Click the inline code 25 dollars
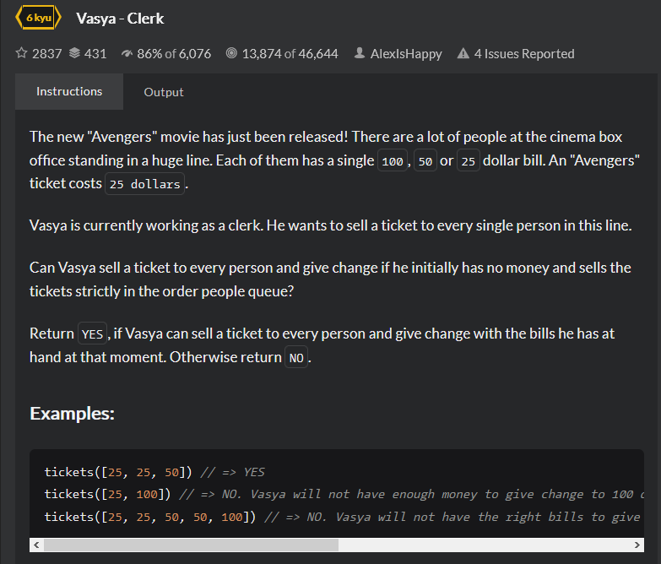 click(x=144, y=184)
